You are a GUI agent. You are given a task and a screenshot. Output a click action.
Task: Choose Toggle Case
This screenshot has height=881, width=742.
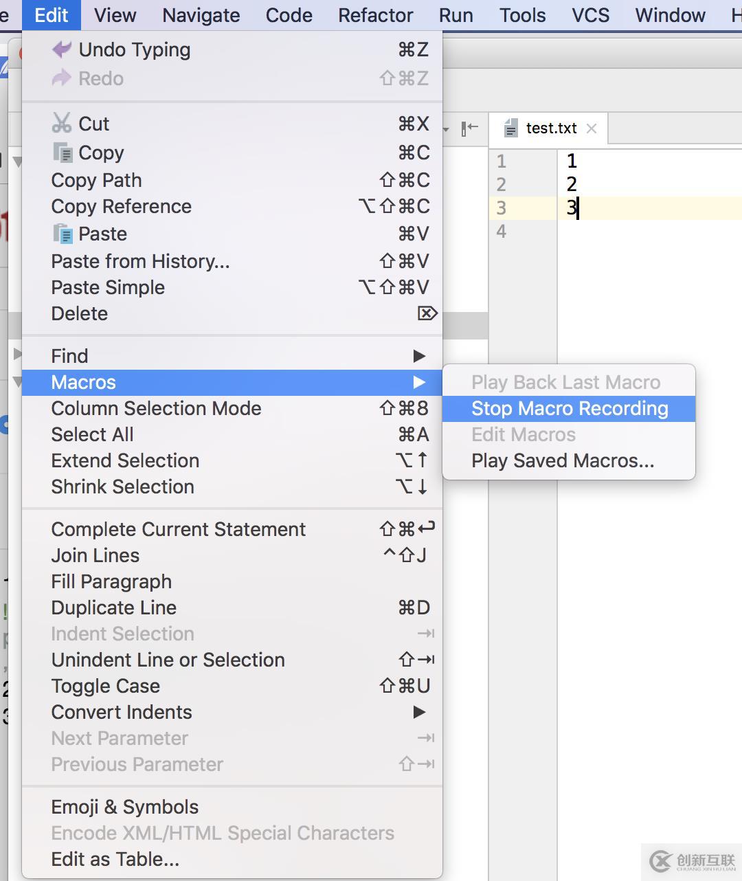(232, 686)
